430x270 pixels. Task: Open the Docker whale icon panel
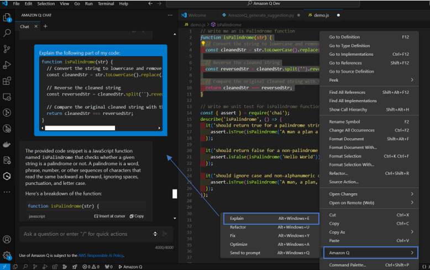point(7,145)
